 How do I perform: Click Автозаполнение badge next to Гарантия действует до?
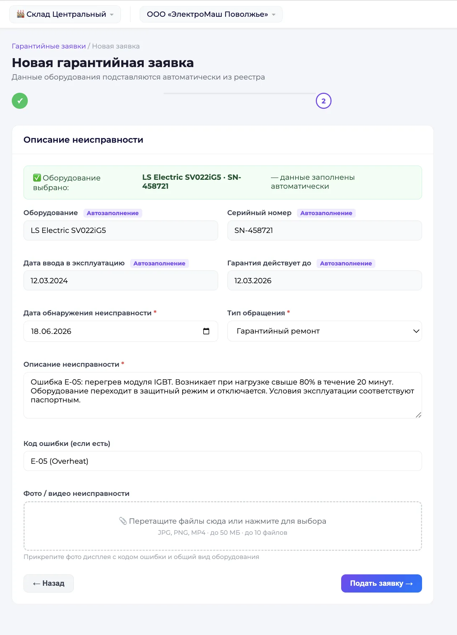pyautogui.click(x=346, y=263)
